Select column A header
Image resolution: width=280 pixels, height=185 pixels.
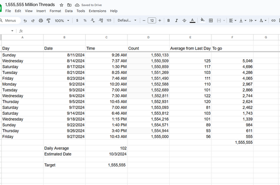(22, 37)
